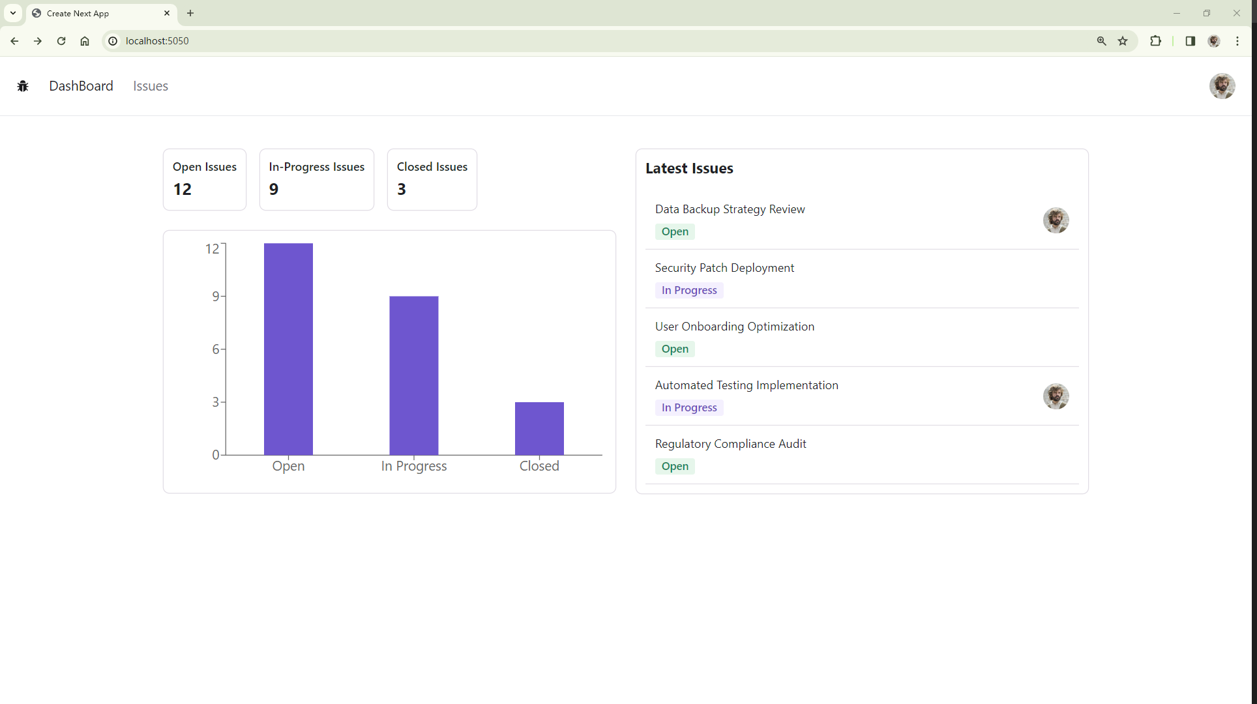Viewport: 1257px width, 704px height.
Task: View site information icon
Action: pos(113,41)
